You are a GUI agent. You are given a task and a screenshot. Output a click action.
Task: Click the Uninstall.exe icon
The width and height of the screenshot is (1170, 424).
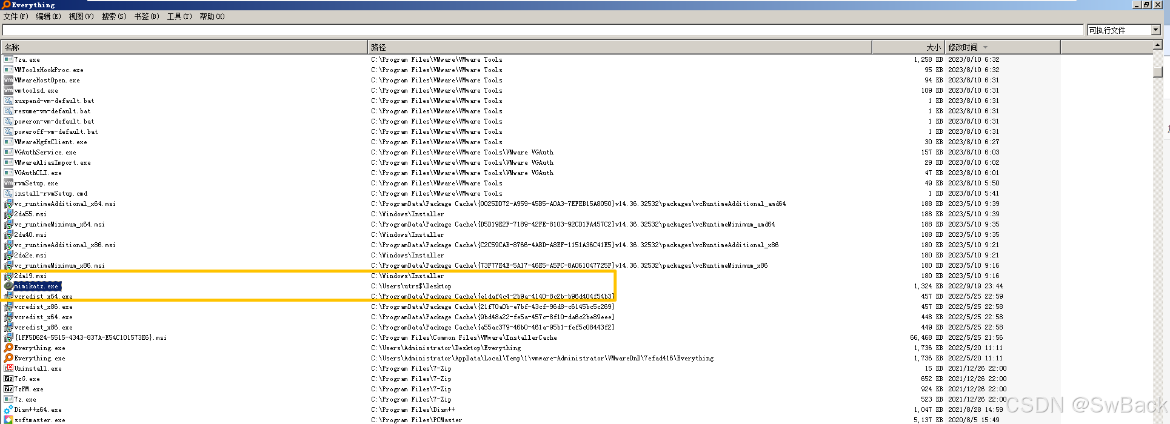tap(8, 368)
